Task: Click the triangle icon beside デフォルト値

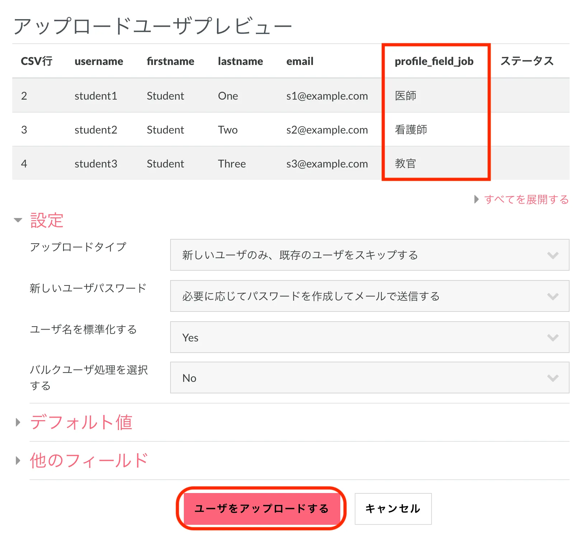Action: (18, 422)
